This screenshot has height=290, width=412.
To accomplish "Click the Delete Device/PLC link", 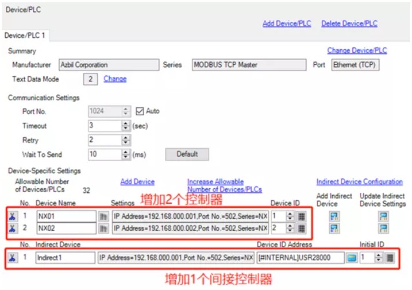I will [349, 24].
